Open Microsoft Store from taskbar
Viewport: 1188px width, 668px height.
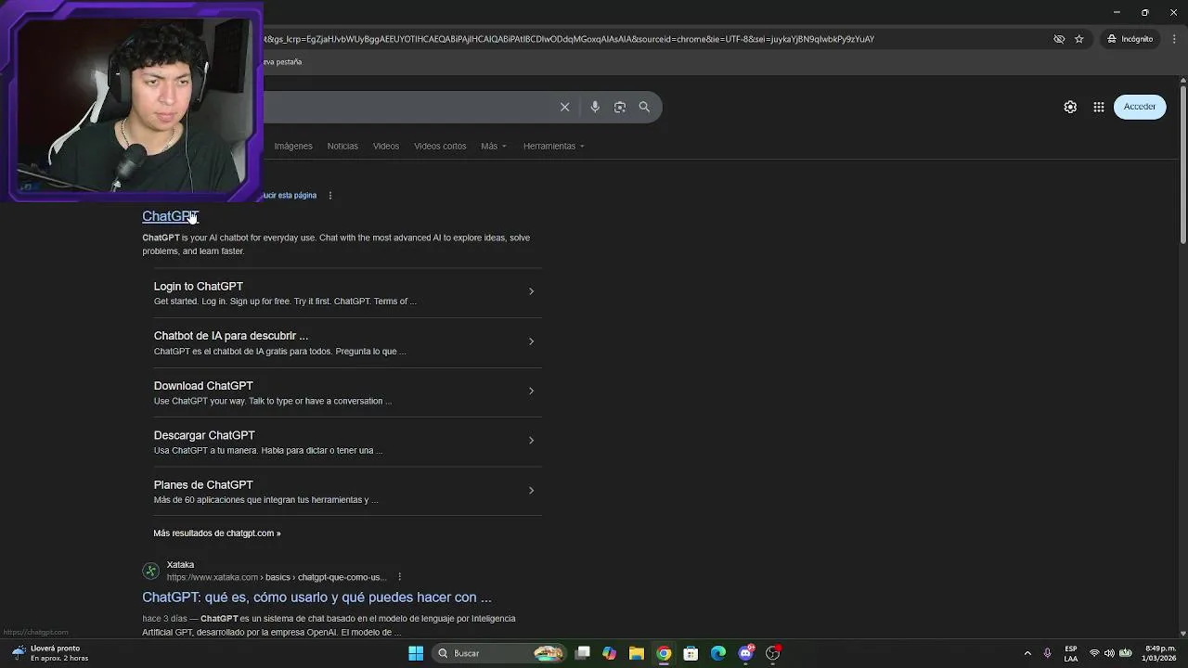[691, 653]
